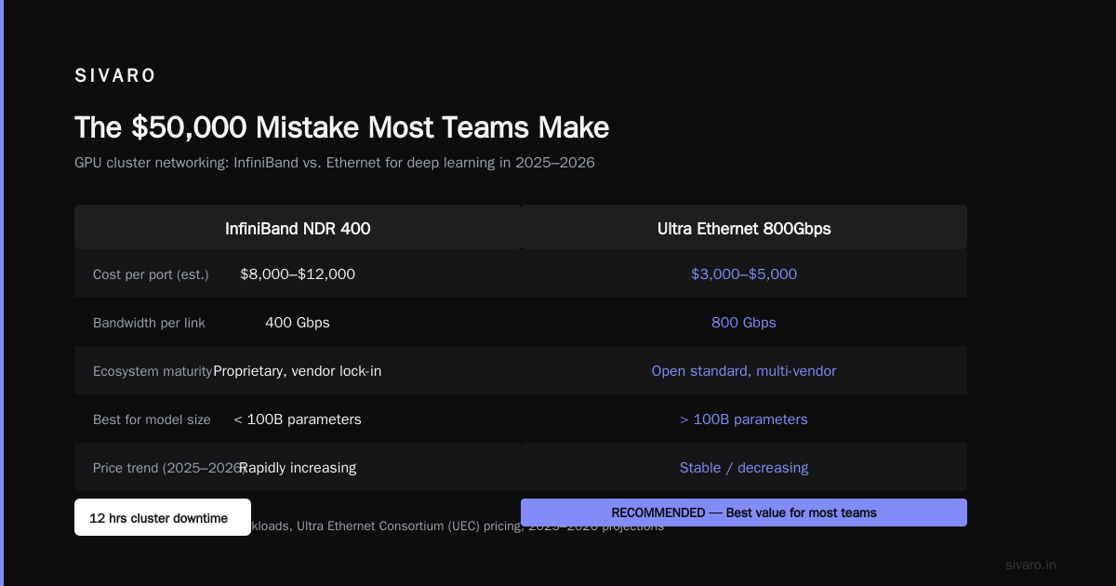
Task: Click the 400 Gbps bandwidth value
Action: pyautogui.click(x=298, y=323)
